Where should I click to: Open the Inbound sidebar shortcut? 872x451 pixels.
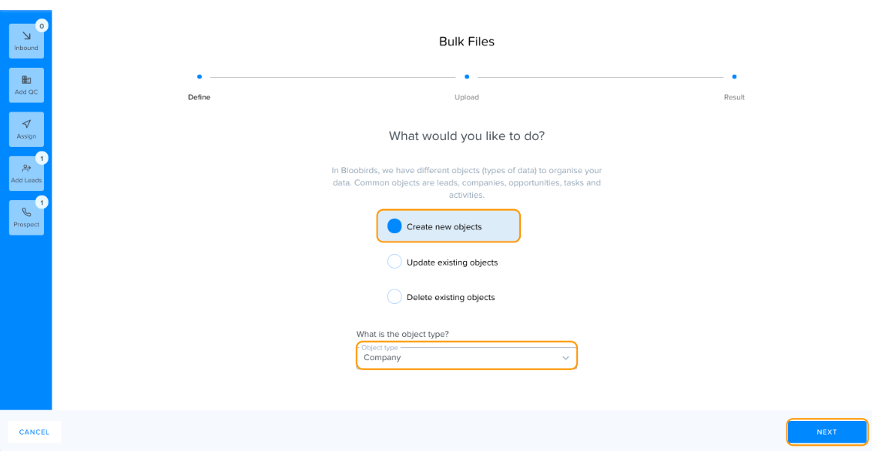click(x=26, y=41)
